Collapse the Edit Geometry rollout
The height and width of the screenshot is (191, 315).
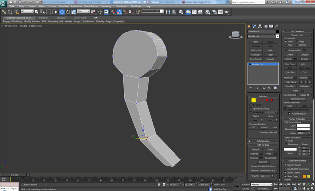pyautogui.click(x=297, y=32)
